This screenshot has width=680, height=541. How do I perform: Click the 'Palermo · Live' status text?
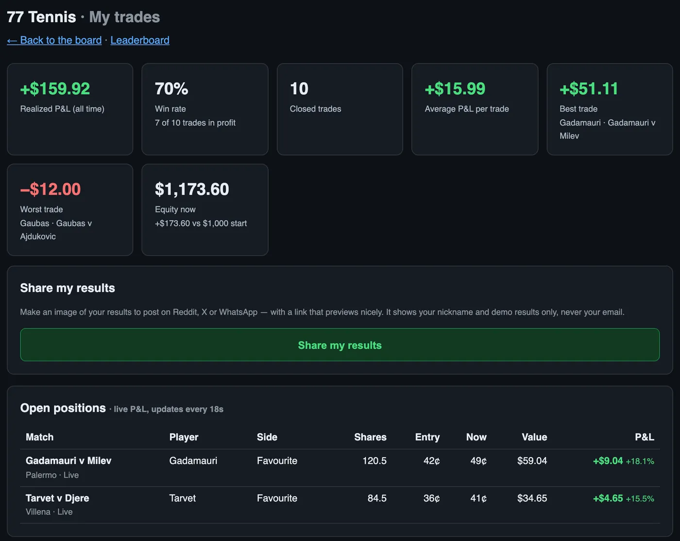point(52,475)
